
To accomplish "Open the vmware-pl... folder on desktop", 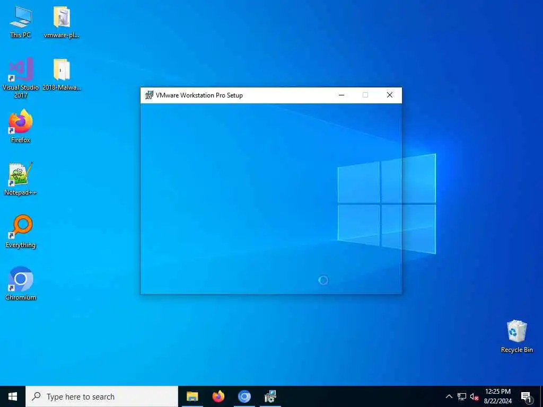I will click(62, 21).
